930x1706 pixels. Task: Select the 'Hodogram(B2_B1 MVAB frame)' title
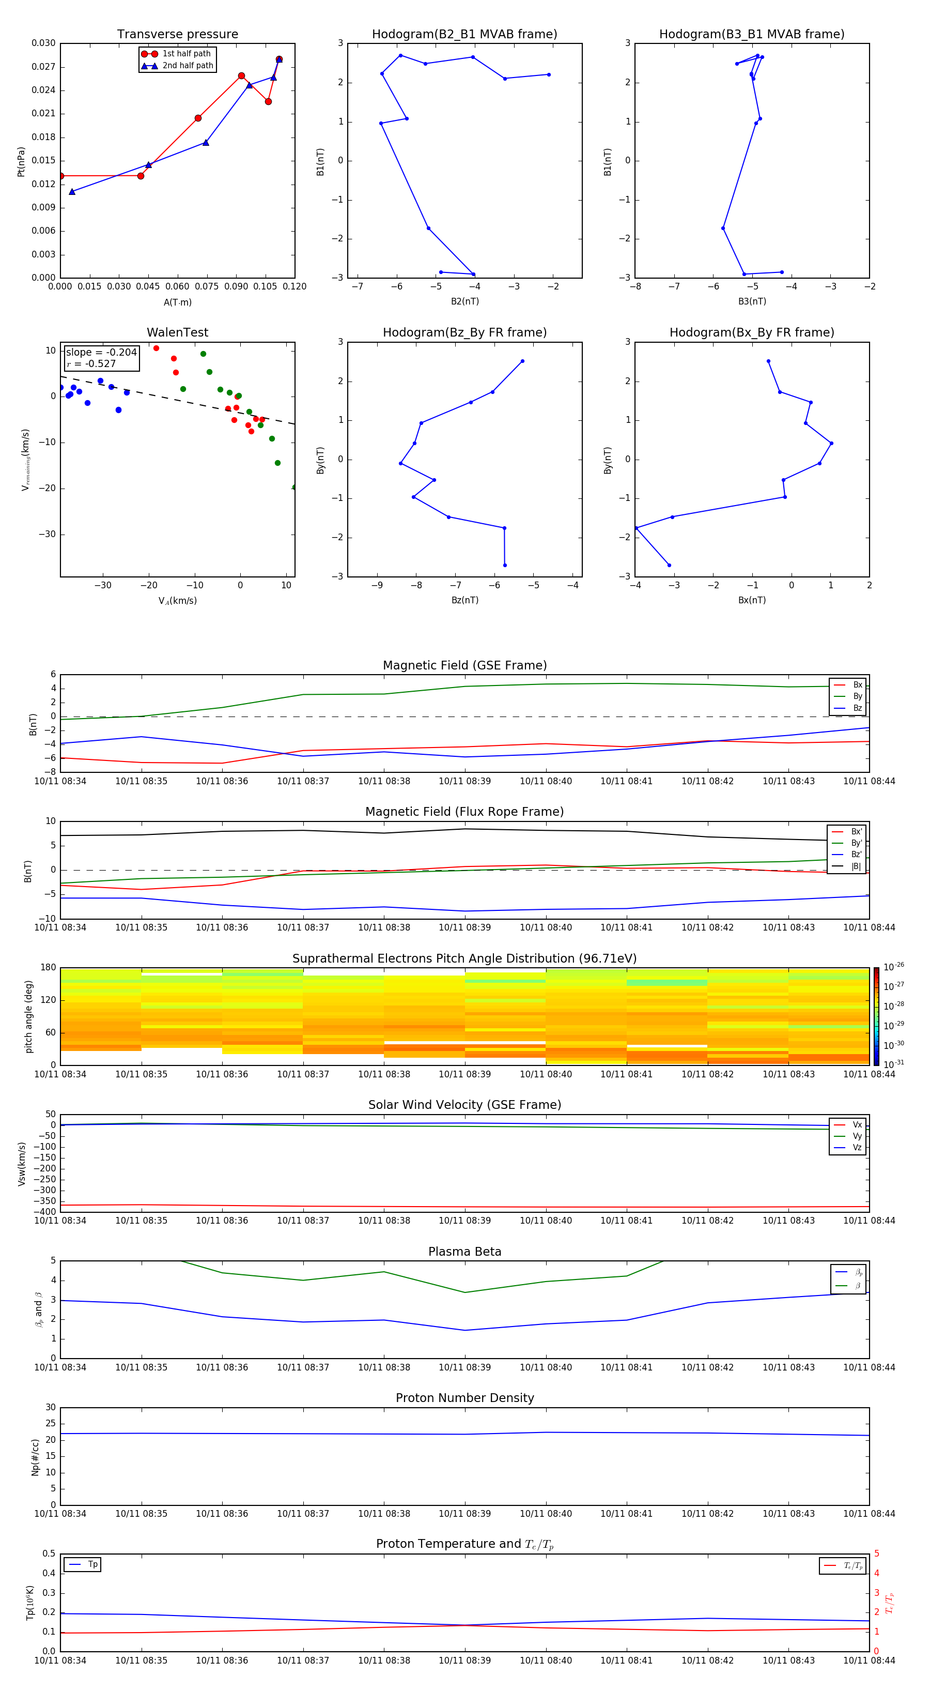click(x=464, y=35)
